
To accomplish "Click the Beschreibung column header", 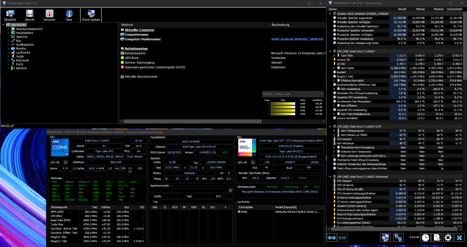I will (x=297, y=25).
